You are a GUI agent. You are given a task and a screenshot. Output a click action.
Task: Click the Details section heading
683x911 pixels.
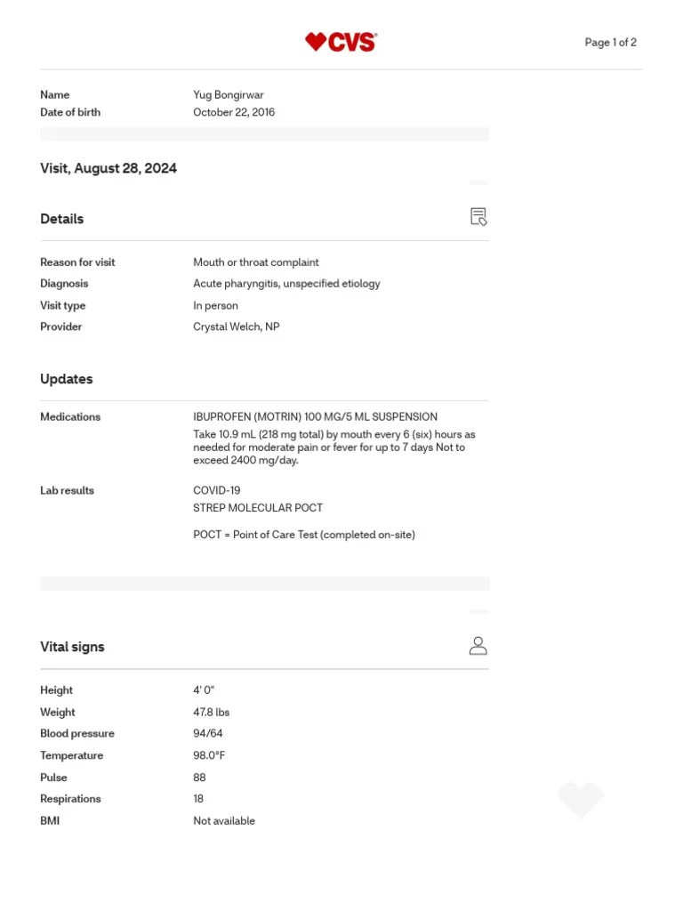click(x=62, y=219)
